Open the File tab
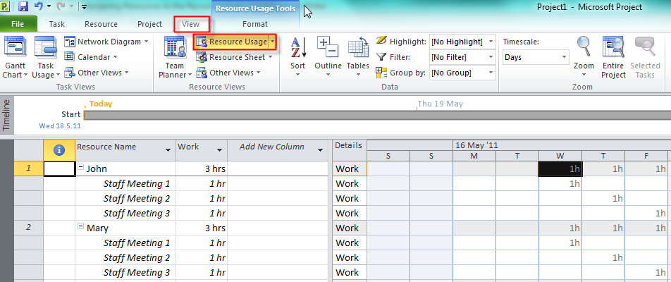 (18, 24)
